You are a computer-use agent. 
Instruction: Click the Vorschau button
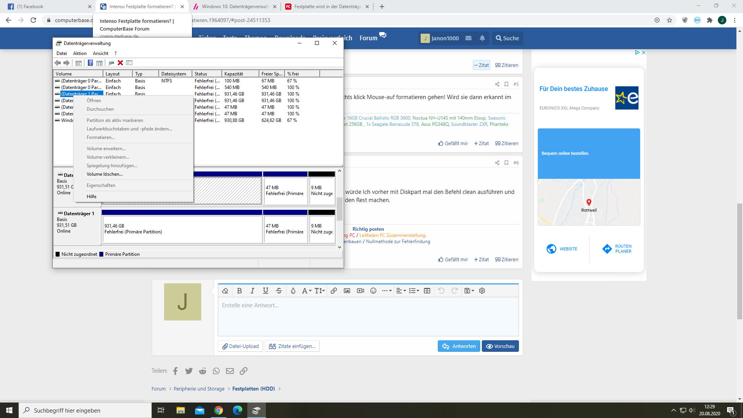[500, 346]
